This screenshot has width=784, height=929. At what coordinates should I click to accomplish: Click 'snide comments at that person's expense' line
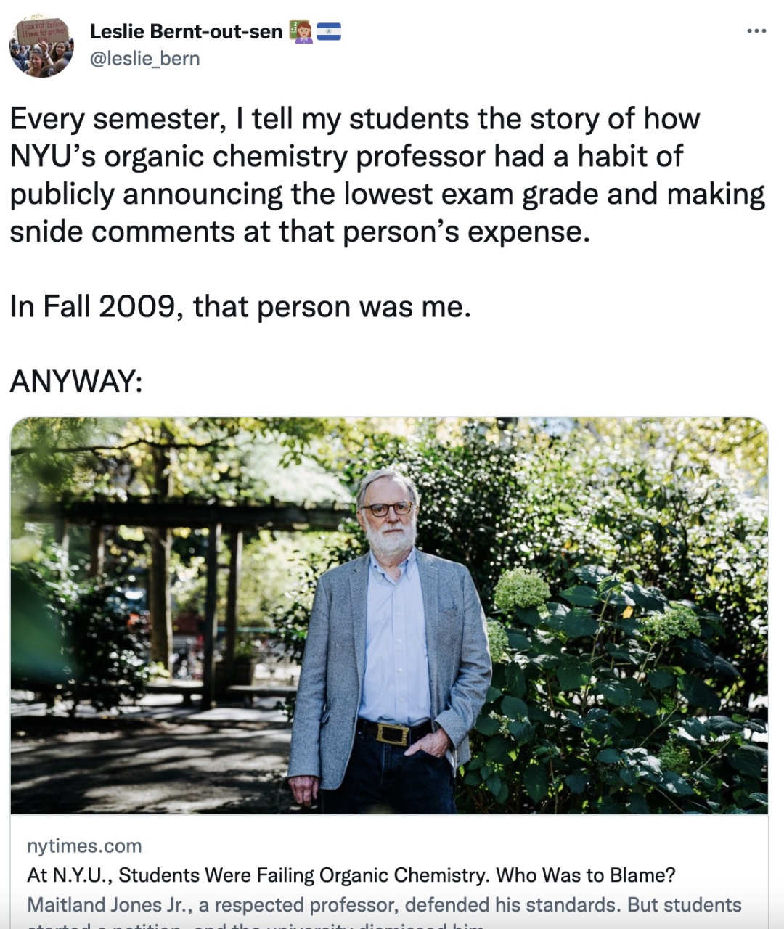coord(300,232)
